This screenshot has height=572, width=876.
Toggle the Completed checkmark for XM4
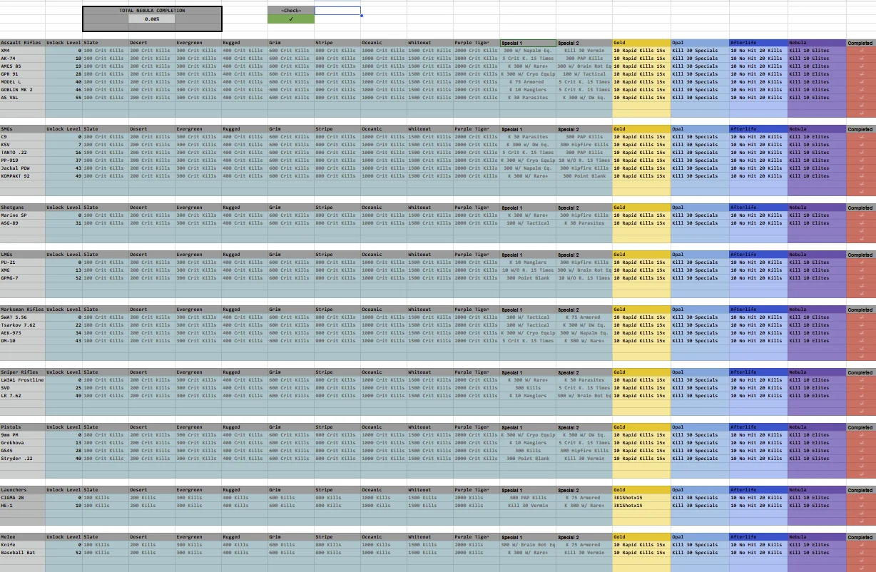point(861,51)
